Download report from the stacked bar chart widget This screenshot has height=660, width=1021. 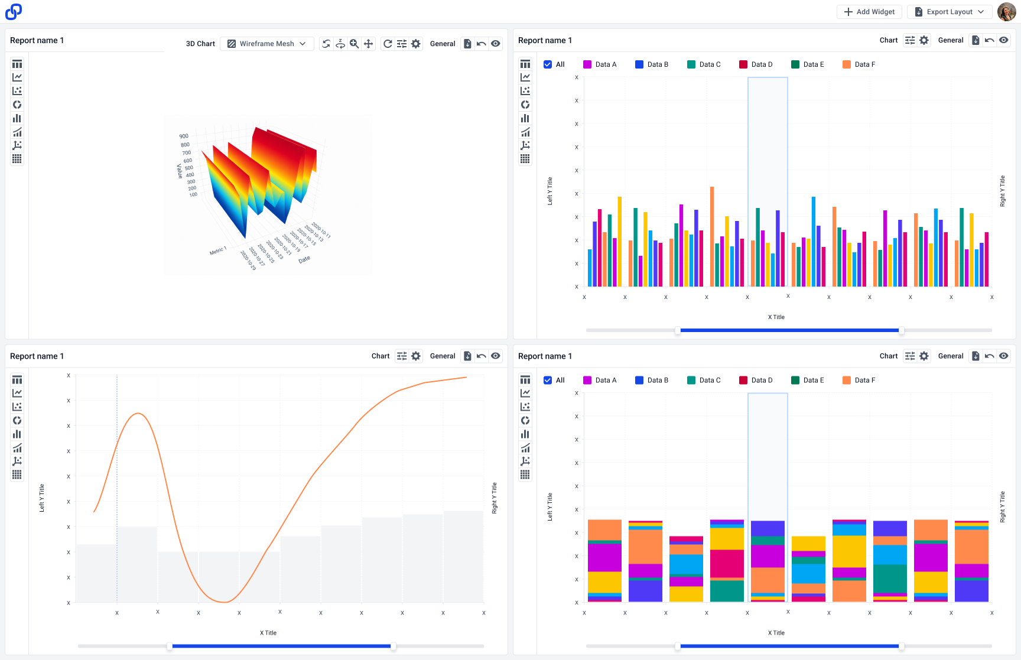click(x=976, y=356)
